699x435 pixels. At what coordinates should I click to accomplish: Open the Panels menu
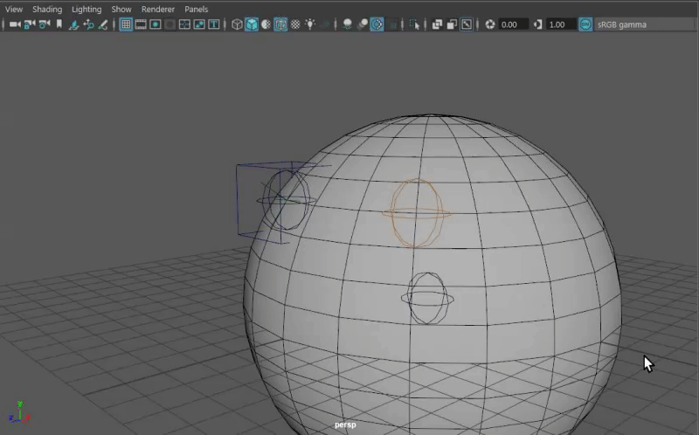point(196,9)
